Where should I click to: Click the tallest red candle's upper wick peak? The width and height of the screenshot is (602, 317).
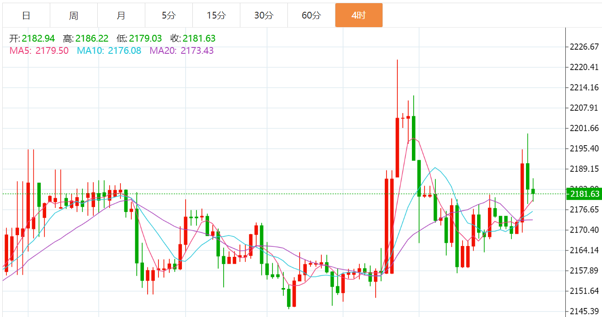(397, 60)
